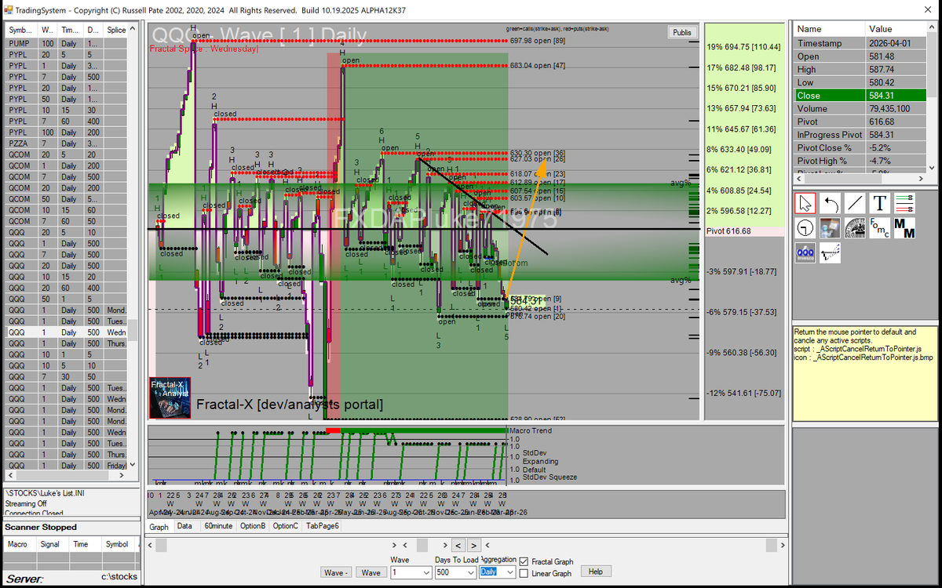
Task: Click the Pivot Close % row
Action: [861, 148]
